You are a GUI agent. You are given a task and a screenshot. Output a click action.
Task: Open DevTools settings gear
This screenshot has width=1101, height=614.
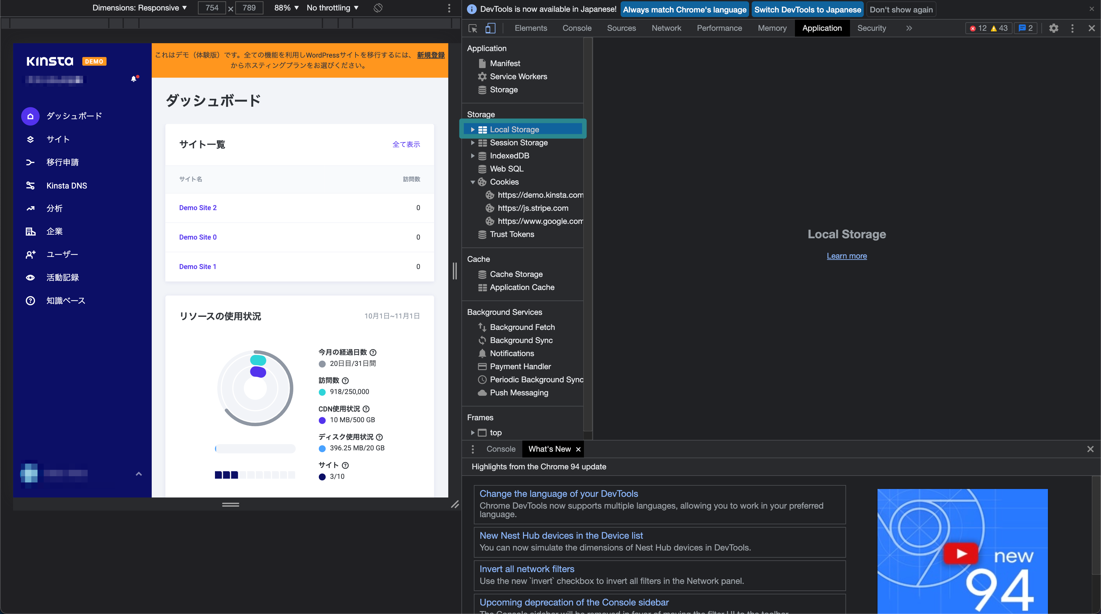[x=1053, y=28]
